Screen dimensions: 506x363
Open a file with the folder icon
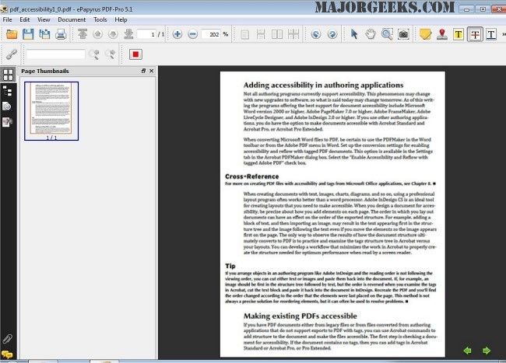(x=12, y=34)
